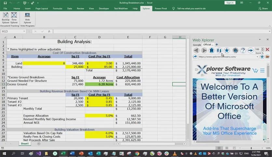Open the Windows Start menu

pos(4,153)
